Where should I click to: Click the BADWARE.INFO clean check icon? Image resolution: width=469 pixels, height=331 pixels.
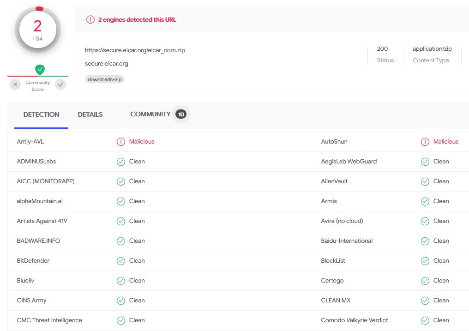(x=121, y=241)
